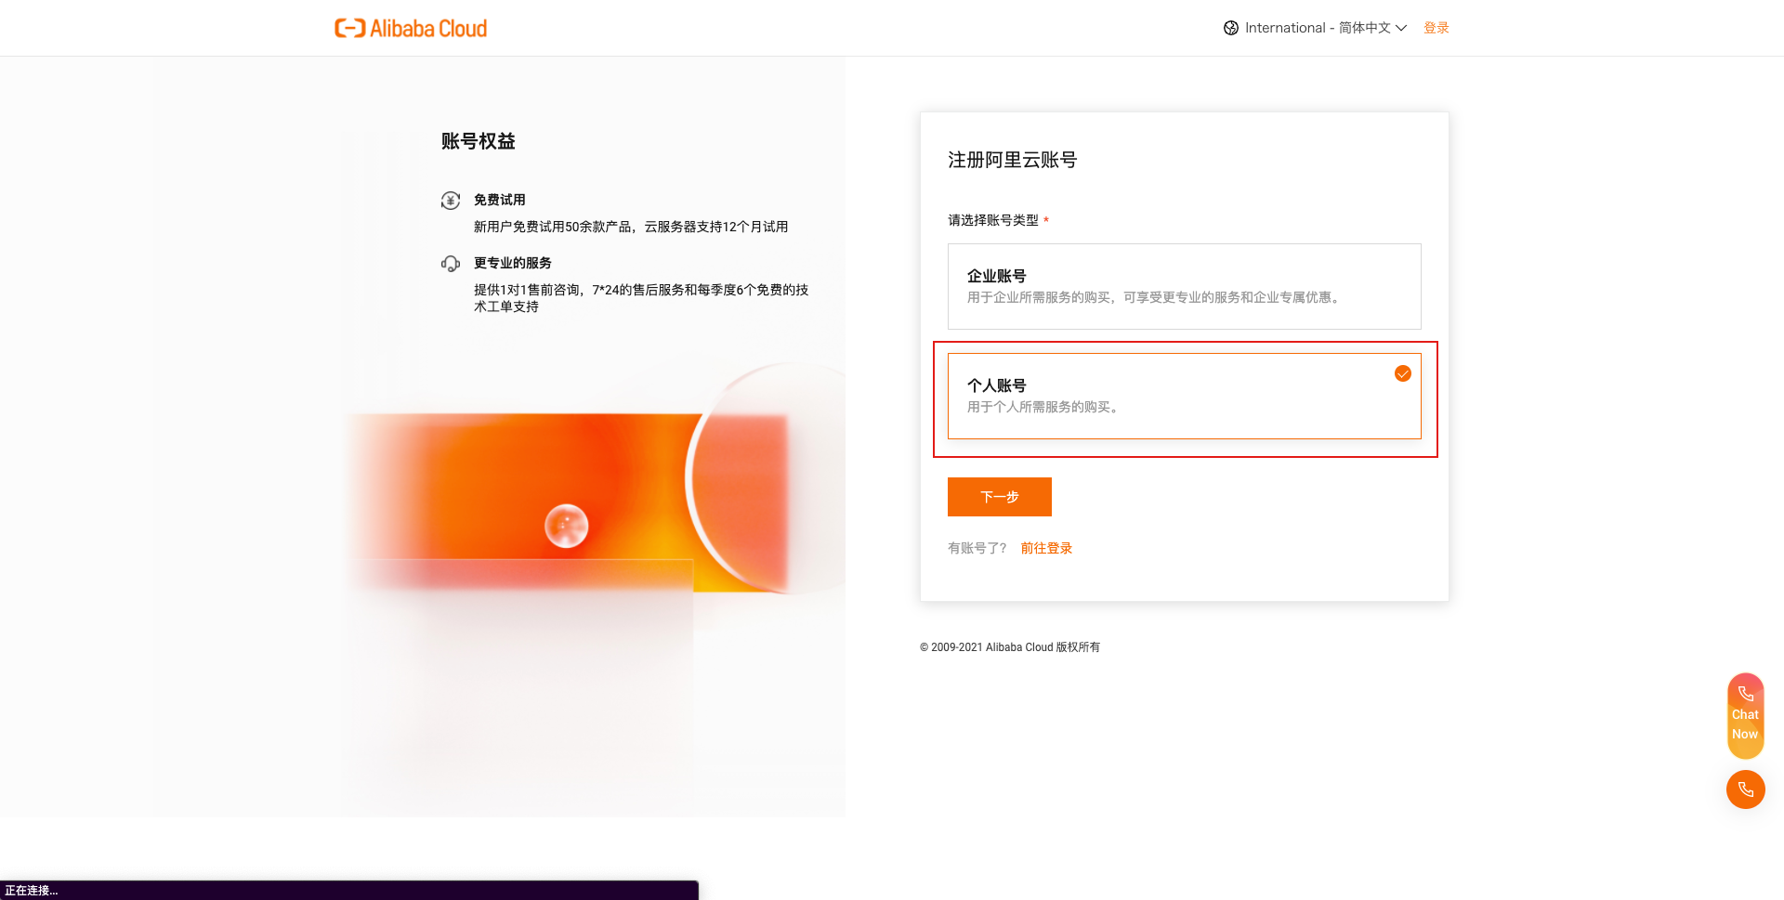Select the 企业账号 account type
The height and width of the screenshot is (900, 1784).
pos(1184,286)
